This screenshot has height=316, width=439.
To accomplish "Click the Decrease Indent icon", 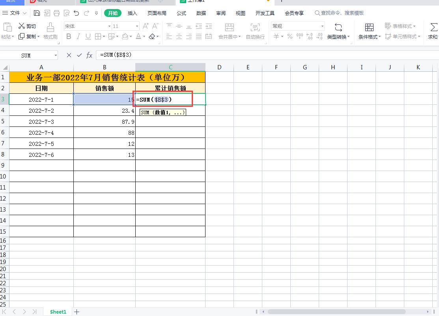I will (199, 26).
